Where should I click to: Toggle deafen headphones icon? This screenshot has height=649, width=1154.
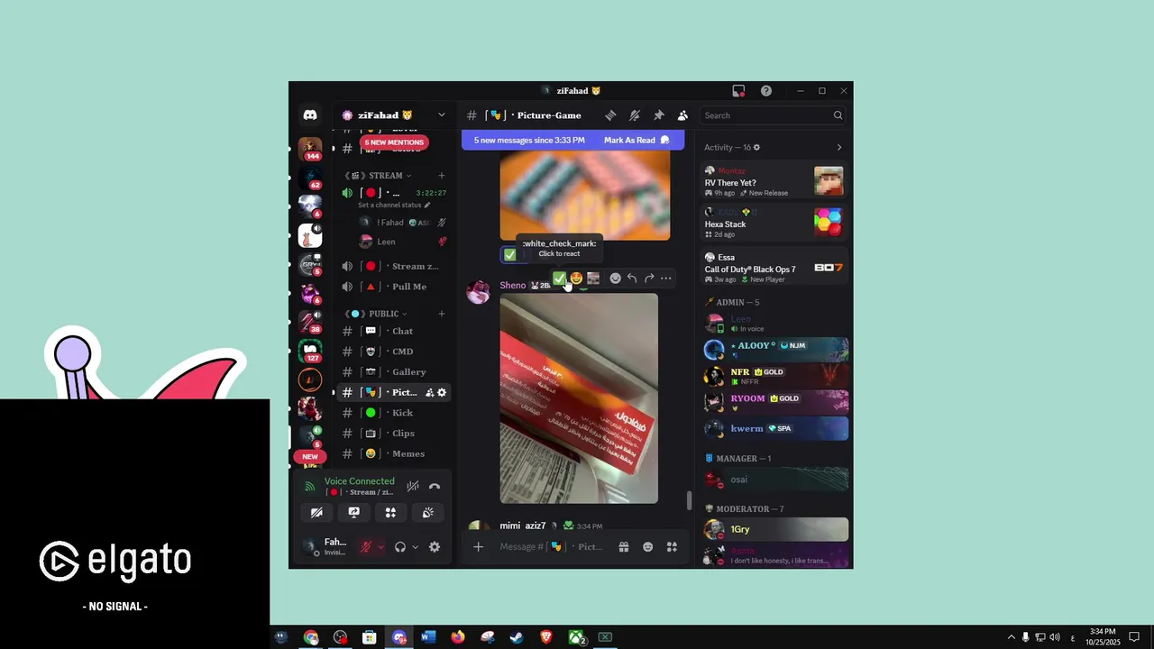pos(400,547)
